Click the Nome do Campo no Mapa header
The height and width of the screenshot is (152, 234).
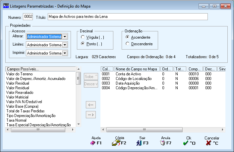tap(137, 69)
